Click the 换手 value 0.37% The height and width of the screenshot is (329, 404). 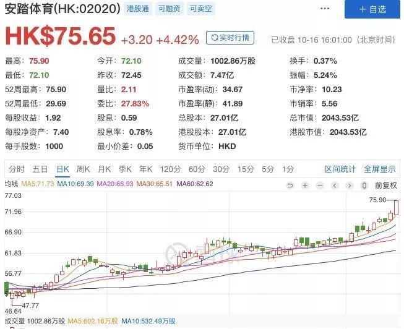pos(325,61)
